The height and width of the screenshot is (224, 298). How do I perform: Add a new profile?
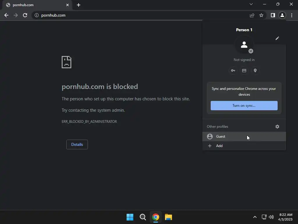pyautogui.click(x=244, y=146)
